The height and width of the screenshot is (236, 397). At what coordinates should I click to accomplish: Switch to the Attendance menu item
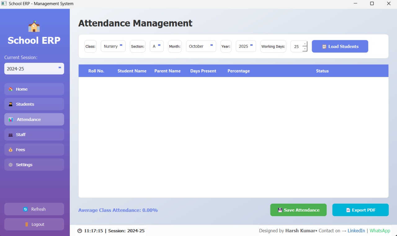(x=34, y=119)
